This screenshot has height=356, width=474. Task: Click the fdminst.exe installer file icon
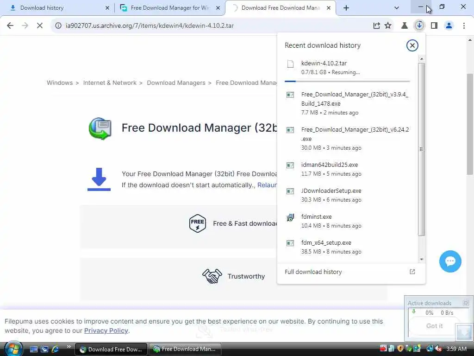pos(290,217)
